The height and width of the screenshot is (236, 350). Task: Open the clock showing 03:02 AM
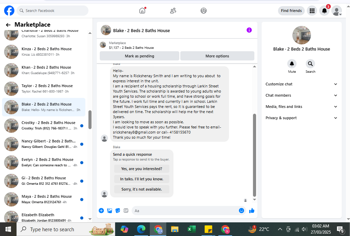[321, 229]
